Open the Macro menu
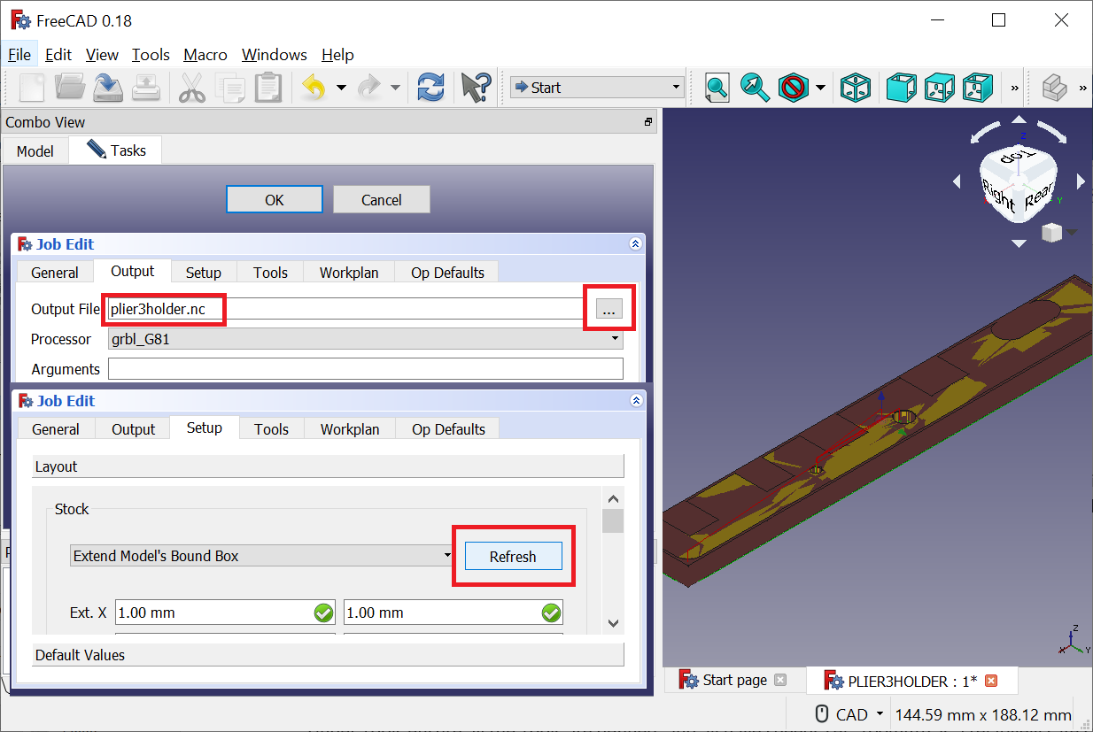 coord(205,55)
